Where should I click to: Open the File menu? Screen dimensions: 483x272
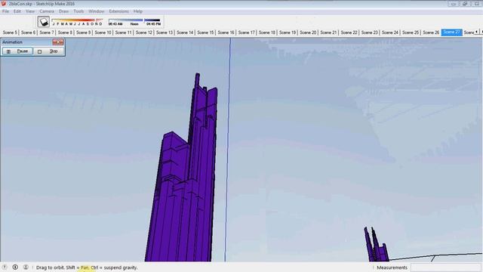click(5, 11)
